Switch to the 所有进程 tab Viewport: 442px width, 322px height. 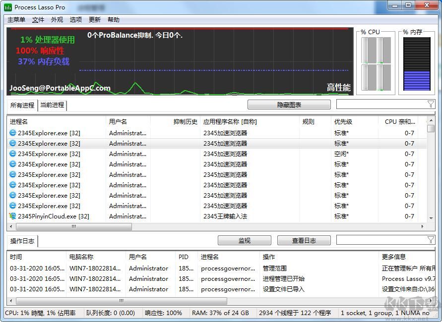[22, 105]
